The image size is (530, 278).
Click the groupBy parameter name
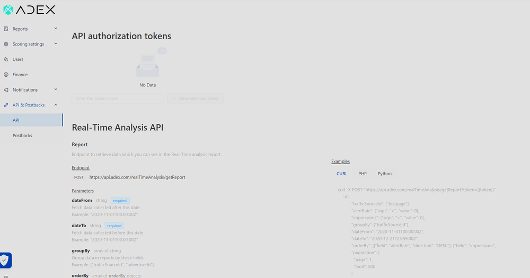coord(81,250)
